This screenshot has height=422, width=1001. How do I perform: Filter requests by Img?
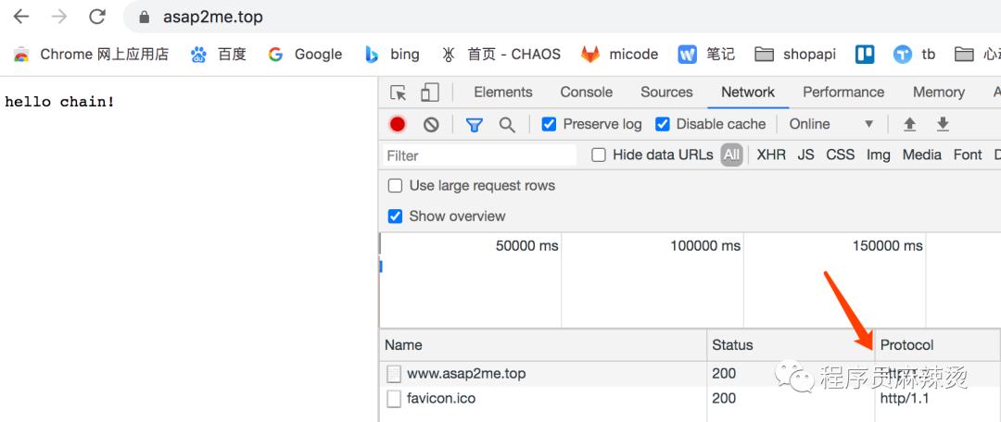tap(878, 155)
